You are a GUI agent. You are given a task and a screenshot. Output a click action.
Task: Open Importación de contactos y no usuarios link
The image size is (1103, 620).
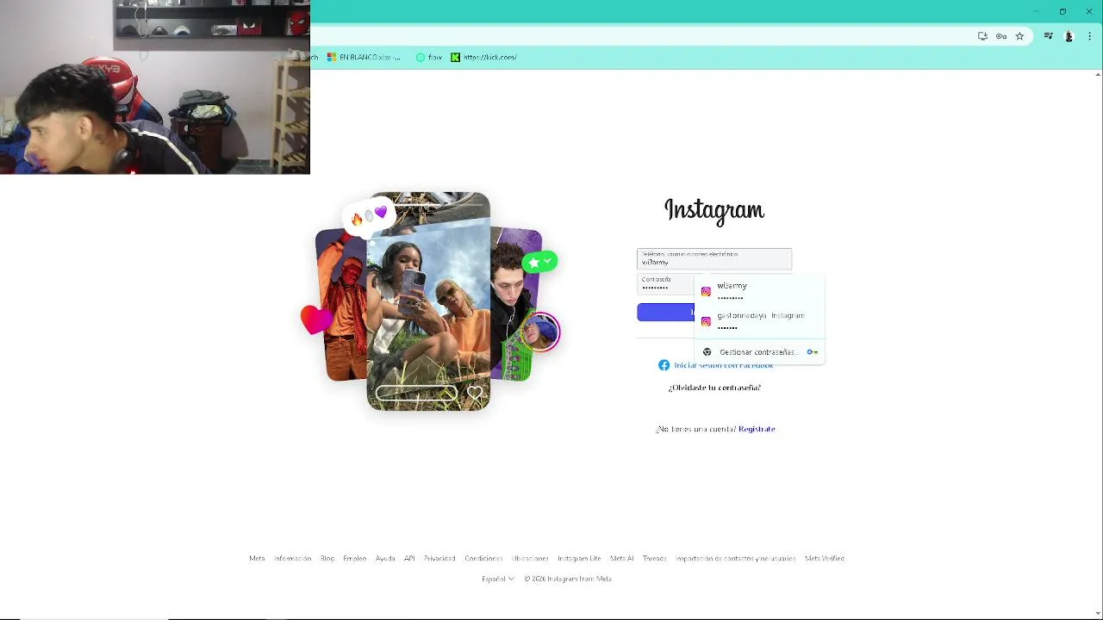pos(736,558)
